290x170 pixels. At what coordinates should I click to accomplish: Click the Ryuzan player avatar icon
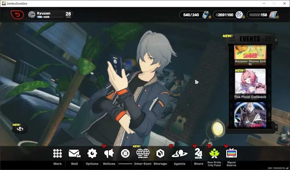coord(32,15)
